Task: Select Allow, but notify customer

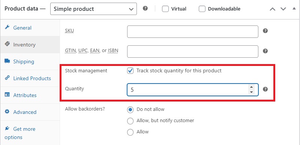Action: (130, 121)
